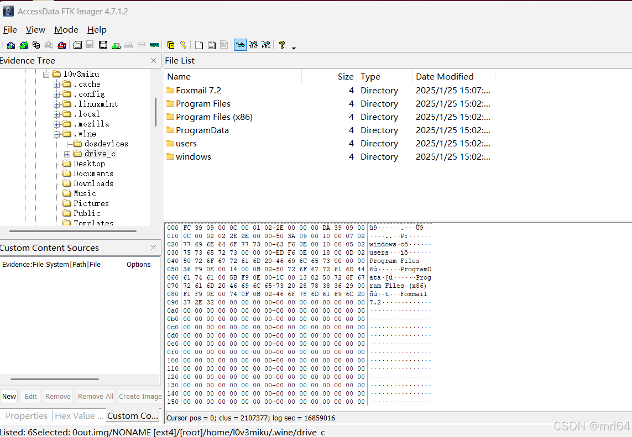Toggle TEXT view mode for file contents
632x437 pixels.
click(x=253, y=45)
